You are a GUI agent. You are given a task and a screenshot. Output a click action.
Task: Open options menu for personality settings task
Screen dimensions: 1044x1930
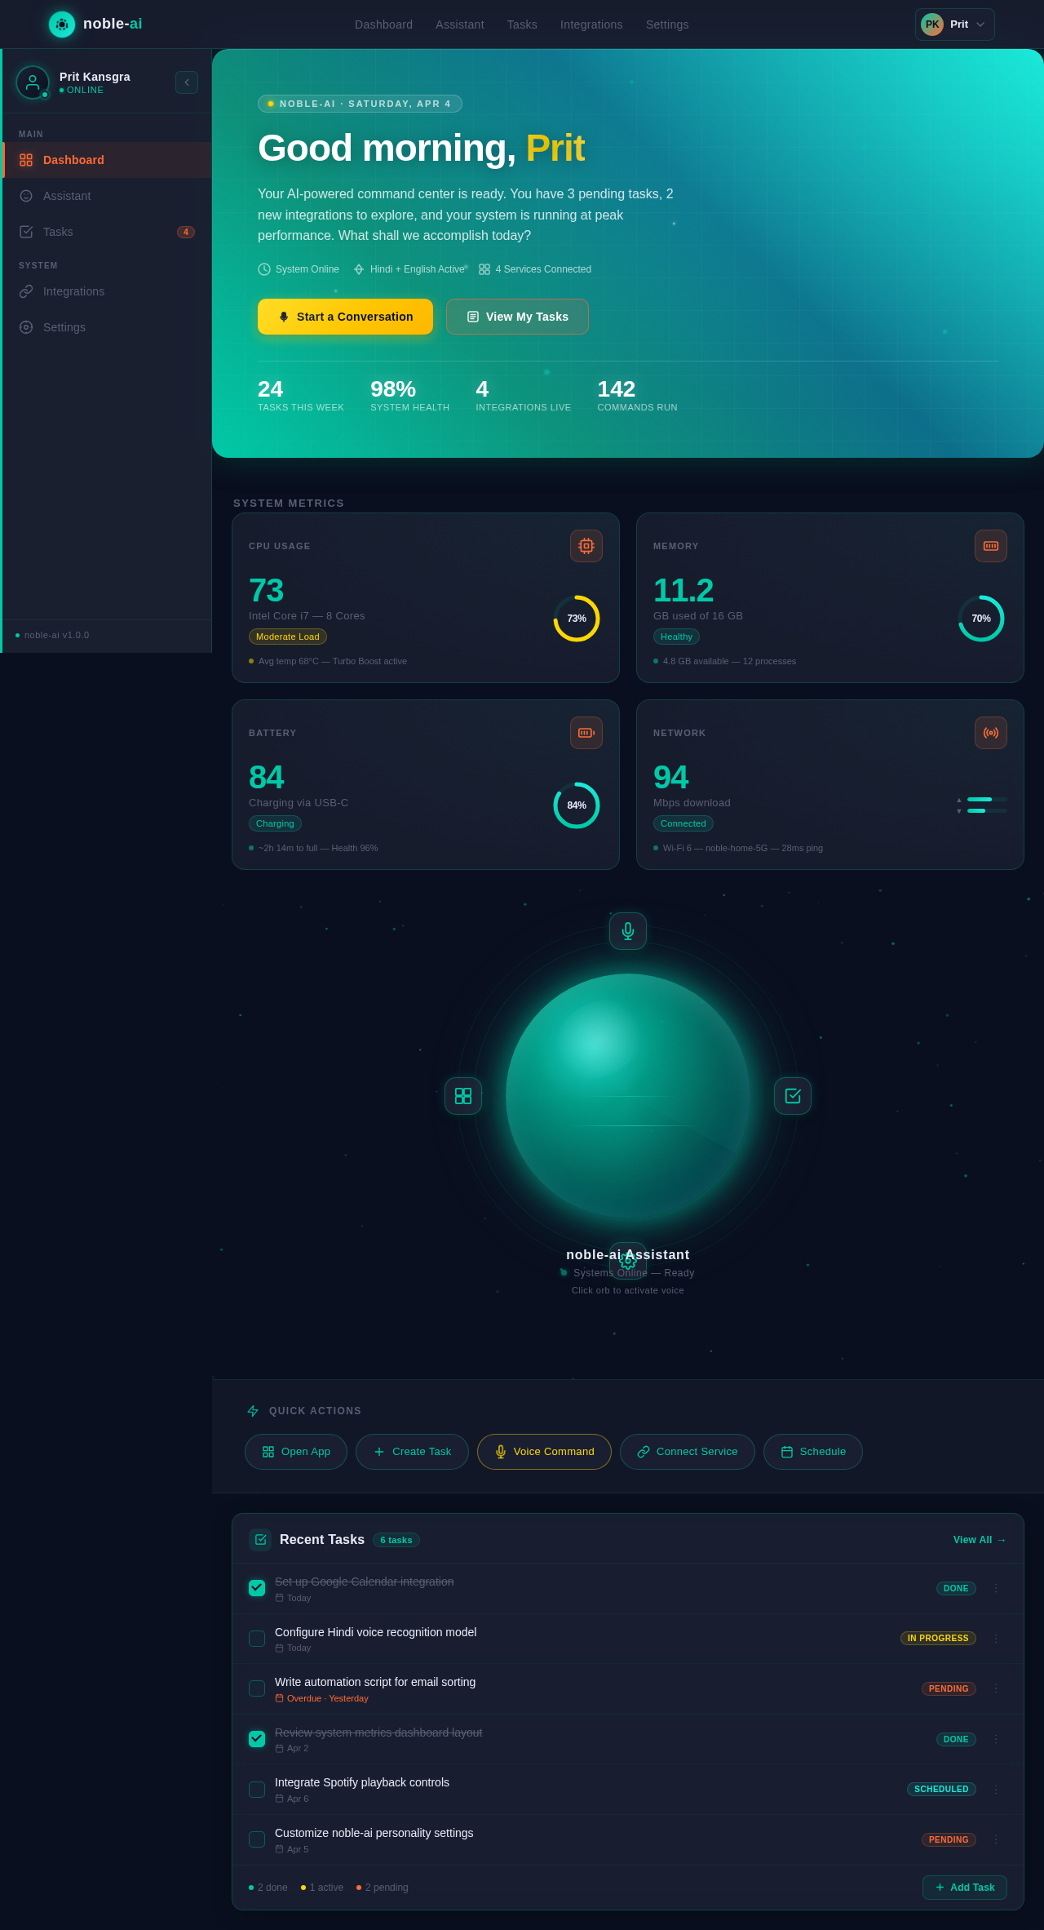pos(996,1840)
